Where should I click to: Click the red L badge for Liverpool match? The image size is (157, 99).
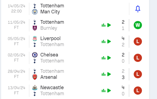138,41
